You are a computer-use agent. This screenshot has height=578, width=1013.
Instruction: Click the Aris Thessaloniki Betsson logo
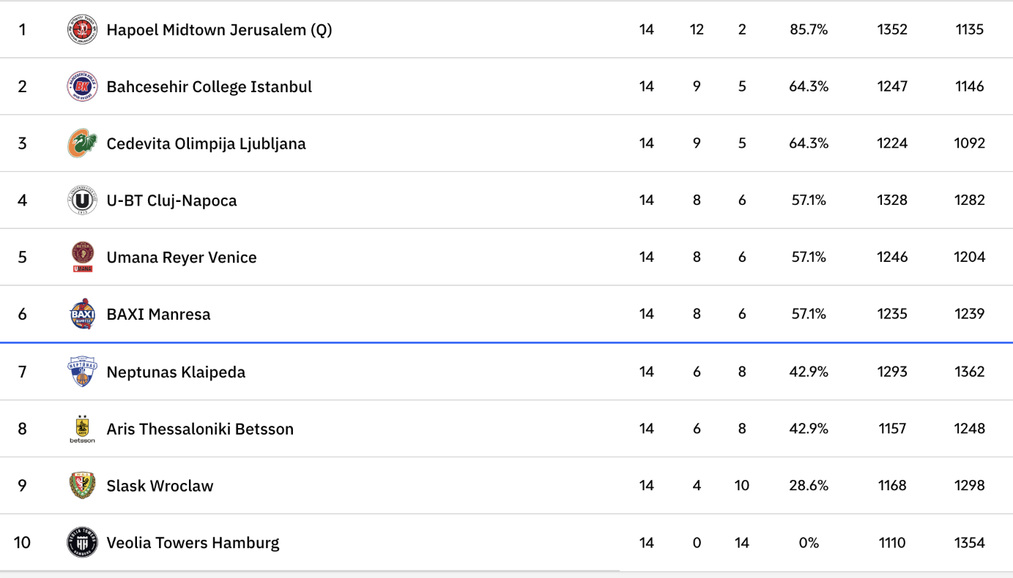82,429
